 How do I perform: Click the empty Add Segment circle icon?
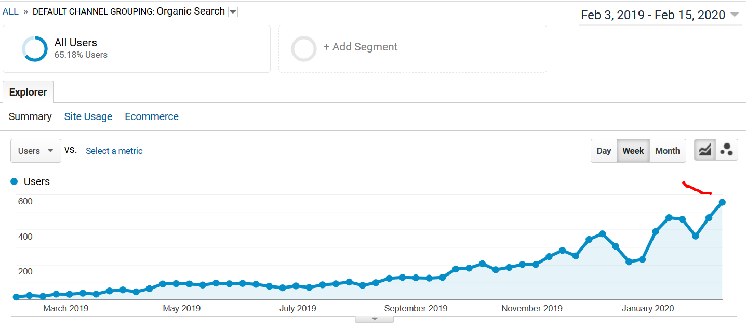[x=304, y=49]
